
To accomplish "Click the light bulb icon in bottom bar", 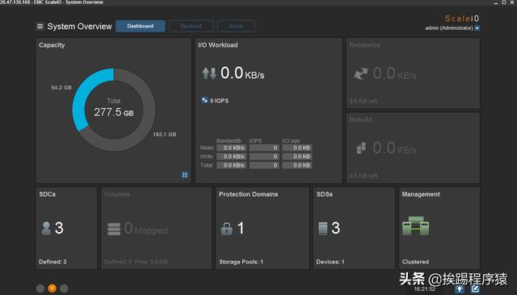I will point(460,289).
